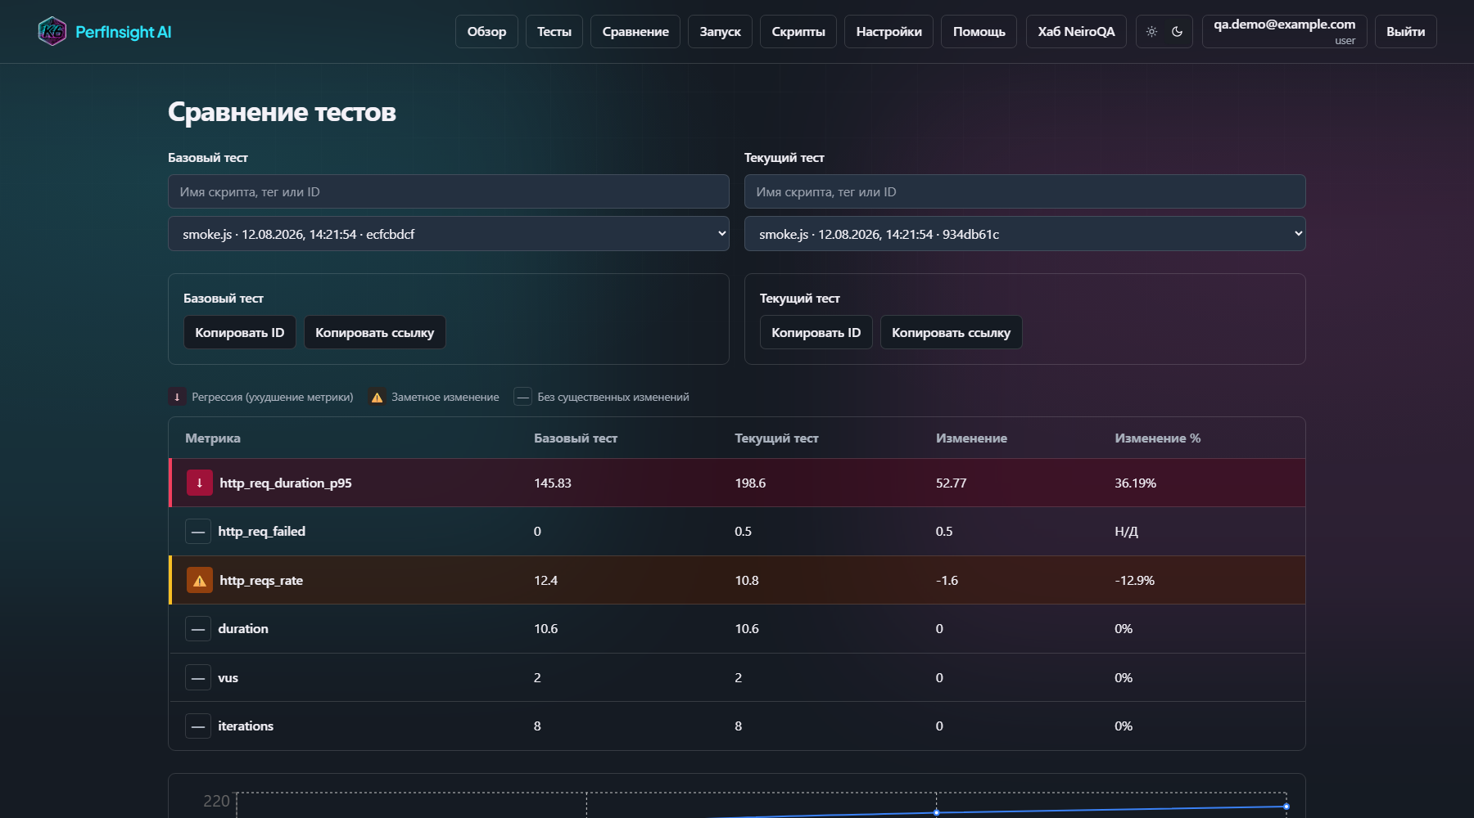Viewport: 1474px width, 818px height.
Task: Click dash icon on http_req_failed row
Action: pos(198,532)
